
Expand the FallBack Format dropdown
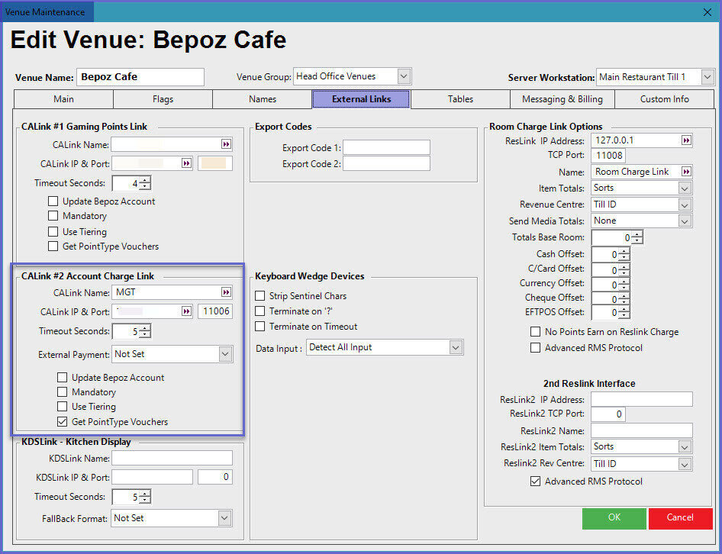(224, 518)
